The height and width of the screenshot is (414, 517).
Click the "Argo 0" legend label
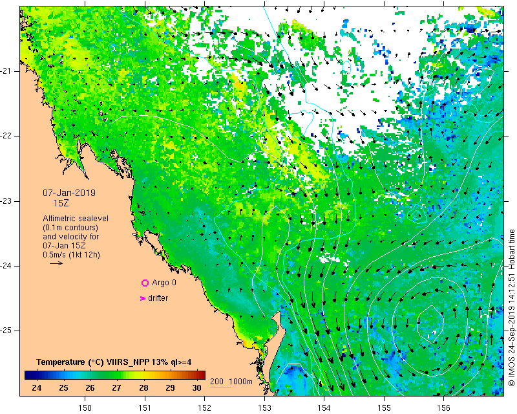(x=164, y=283)
